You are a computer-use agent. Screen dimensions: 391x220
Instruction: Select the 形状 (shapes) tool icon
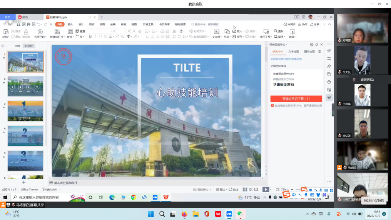227,32
